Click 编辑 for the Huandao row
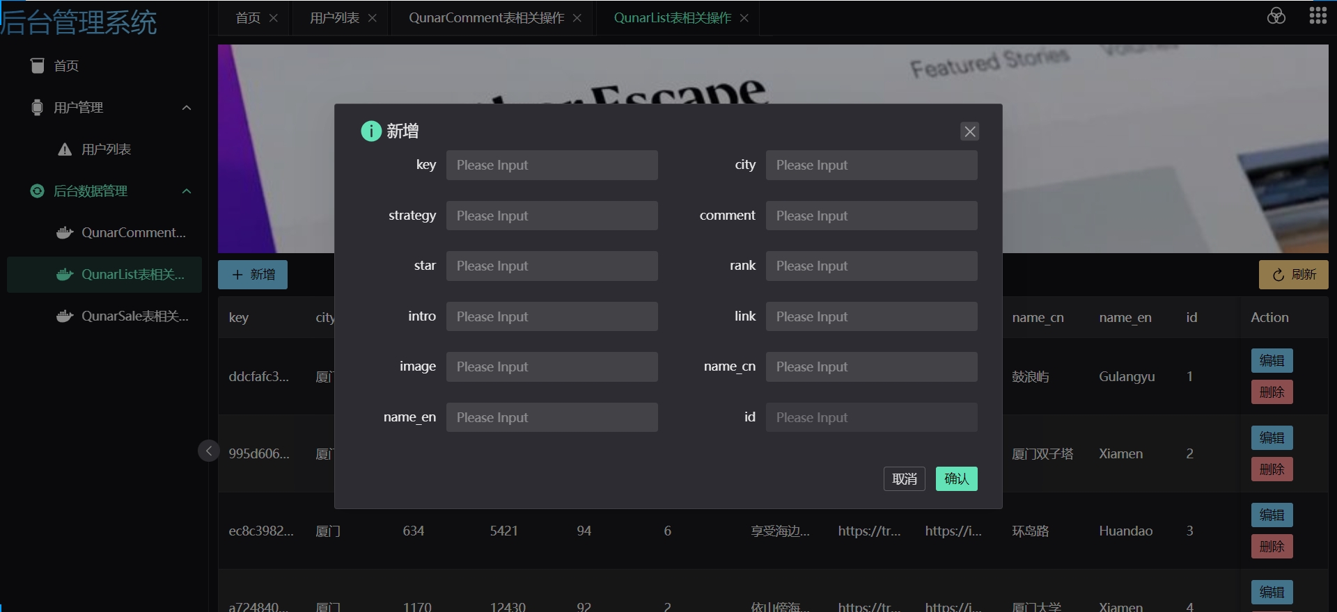The image size is (1337, 612). [1272, 515]
